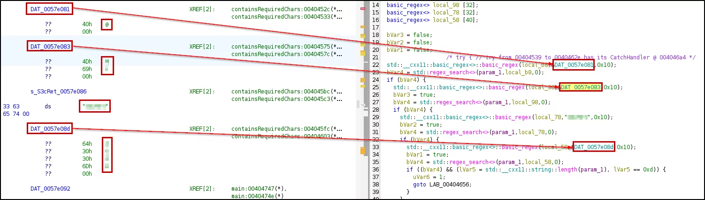705x200 pixels.
Task: Select the DAT_0057e092 label in the listing
Action: 49,189
